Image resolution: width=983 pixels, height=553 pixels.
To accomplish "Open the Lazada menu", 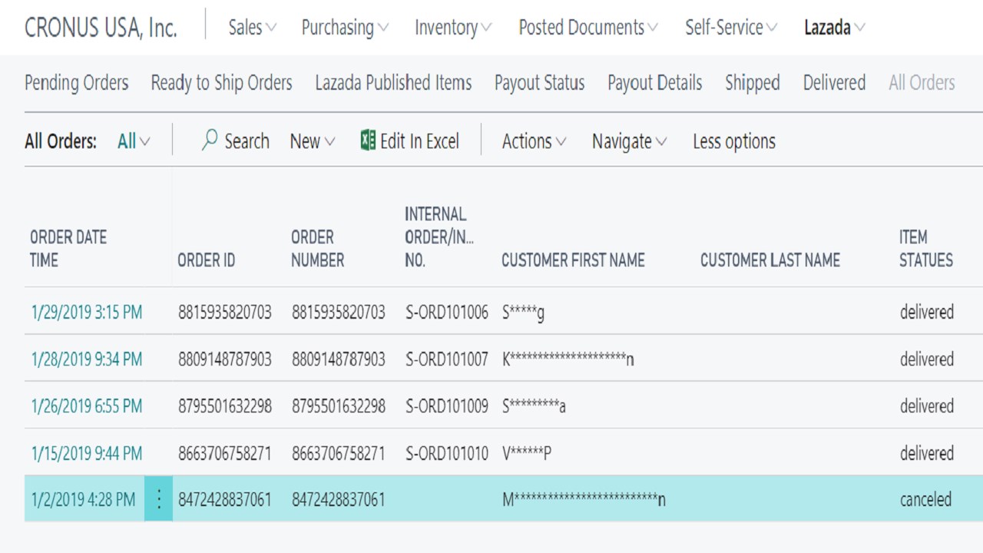I will [834, 28].
